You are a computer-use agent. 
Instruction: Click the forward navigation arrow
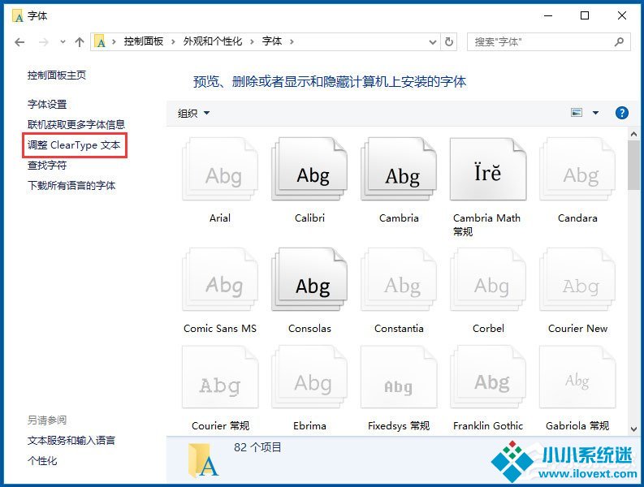[x=44, y=42]
